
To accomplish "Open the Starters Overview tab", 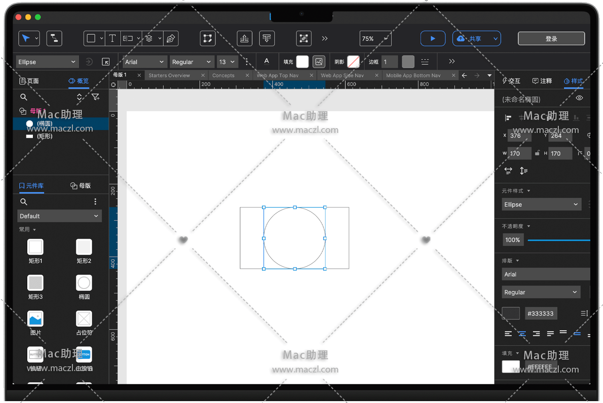I will [x=169, y=75].
